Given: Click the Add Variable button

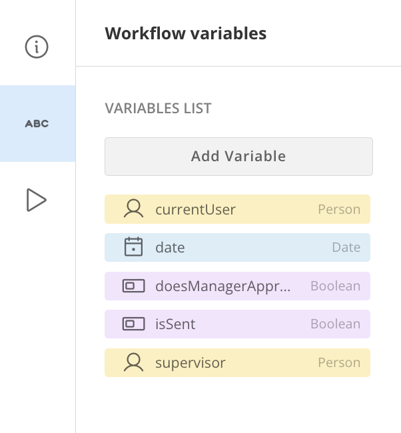Looking at the screenshot, I should pyautogui.click(x=238, y=157).
